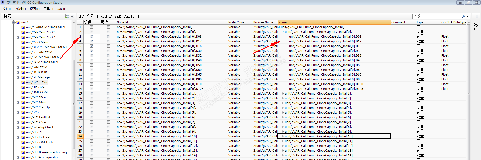481x160 pixels.
Task: Check the 访问 checkbox in row 7
Action: (92, 56)
